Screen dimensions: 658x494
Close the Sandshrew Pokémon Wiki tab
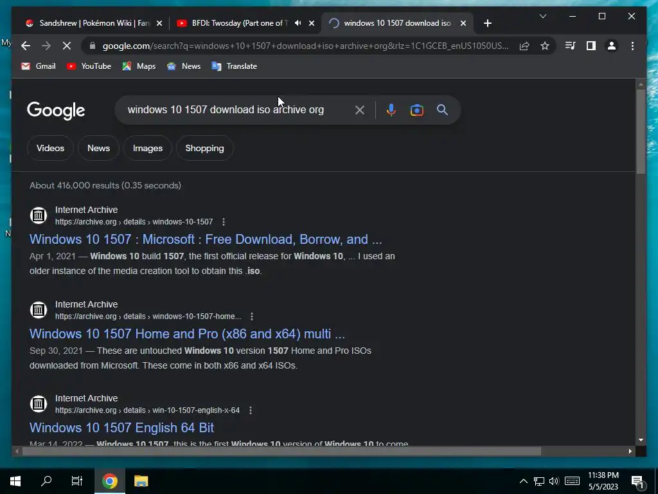point(159,24)
